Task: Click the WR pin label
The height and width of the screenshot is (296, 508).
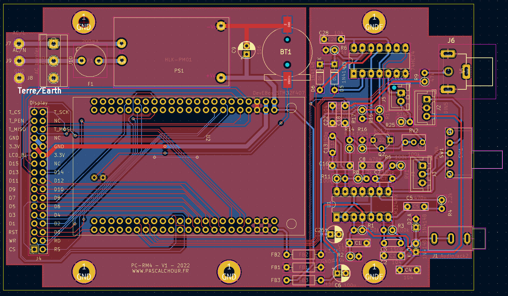Action: click(12, 241)
